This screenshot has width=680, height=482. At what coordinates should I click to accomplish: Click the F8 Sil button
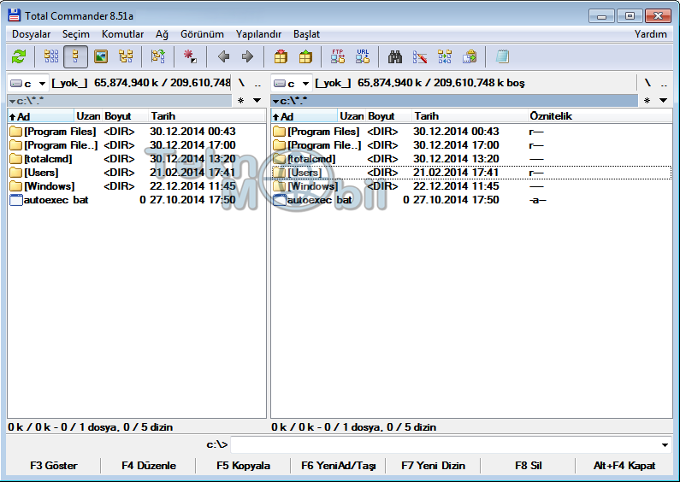[529, 466]
